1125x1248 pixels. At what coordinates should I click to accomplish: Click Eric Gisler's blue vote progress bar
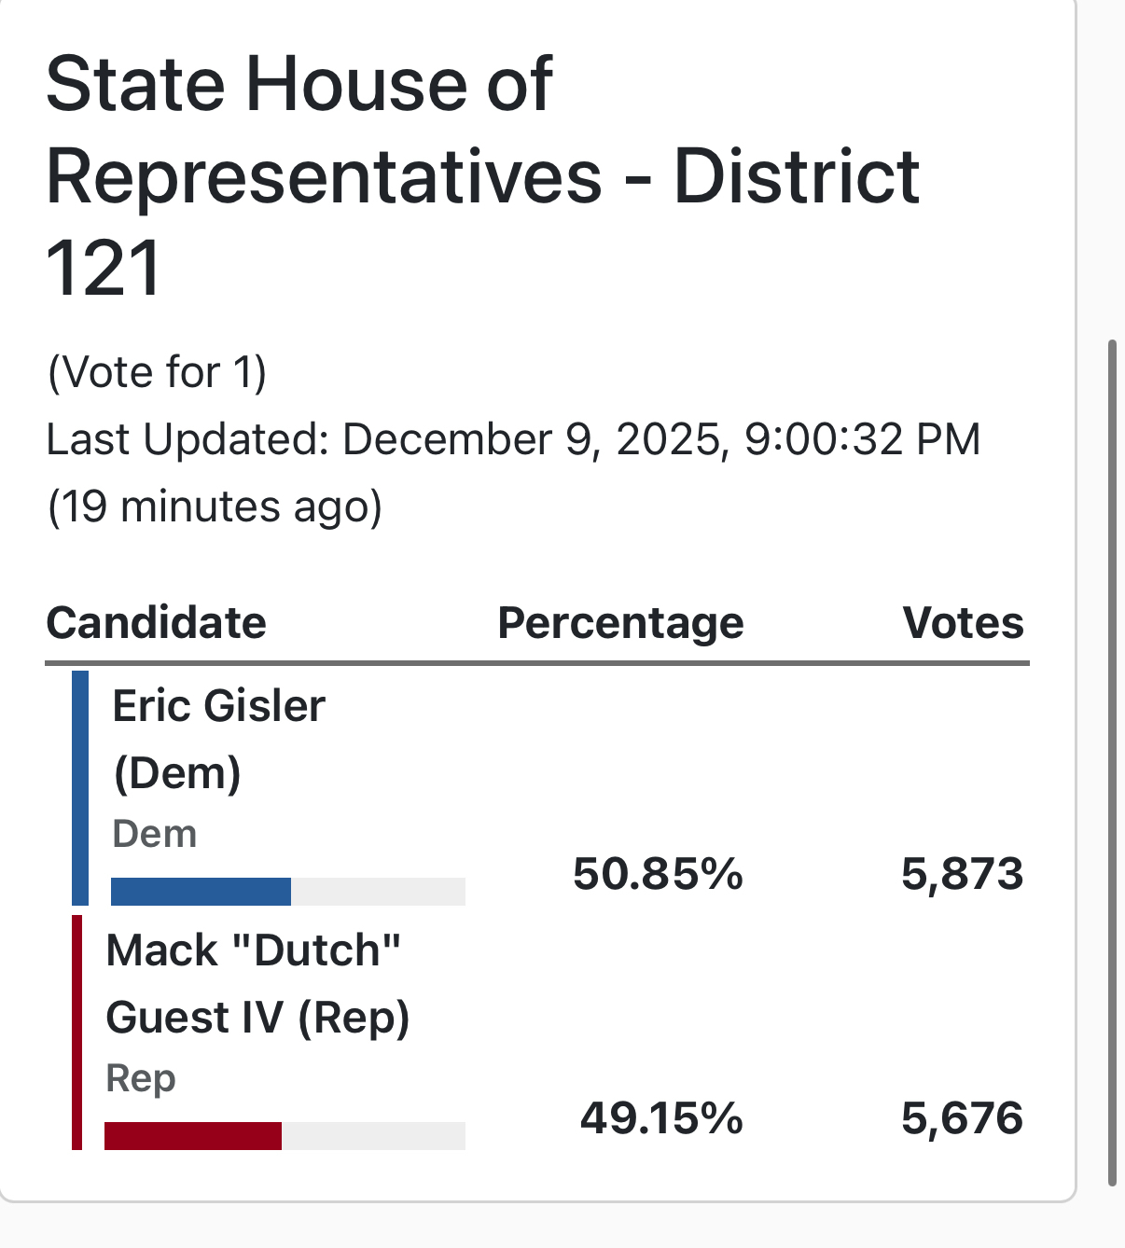(201, 892)
